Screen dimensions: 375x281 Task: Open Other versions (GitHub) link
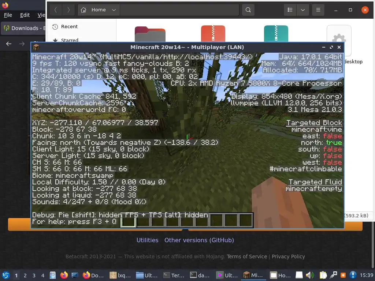click(199, 240)
